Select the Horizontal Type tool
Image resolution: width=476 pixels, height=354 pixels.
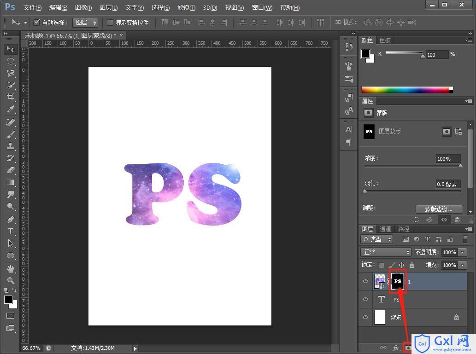pos(10,232)
